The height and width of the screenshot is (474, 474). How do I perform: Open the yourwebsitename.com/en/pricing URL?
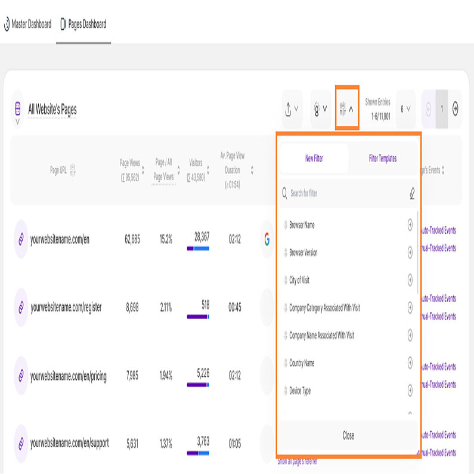tap(69, 376)
